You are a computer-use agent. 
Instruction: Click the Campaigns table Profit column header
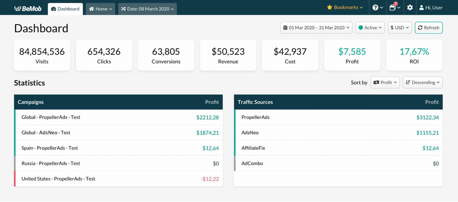[212, 102]
